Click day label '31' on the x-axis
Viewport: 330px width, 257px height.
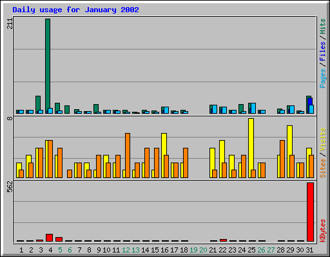point(309,250)
